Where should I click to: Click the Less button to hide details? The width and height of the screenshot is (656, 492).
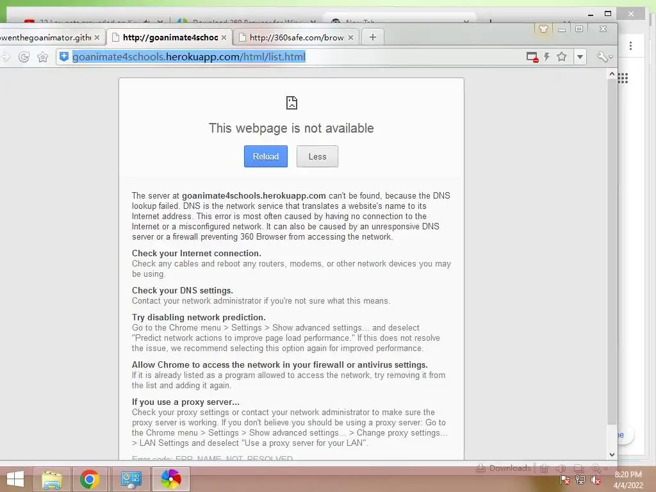click(317, 156)
